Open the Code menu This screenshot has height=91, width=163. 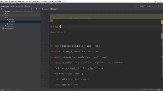point(19,4)
